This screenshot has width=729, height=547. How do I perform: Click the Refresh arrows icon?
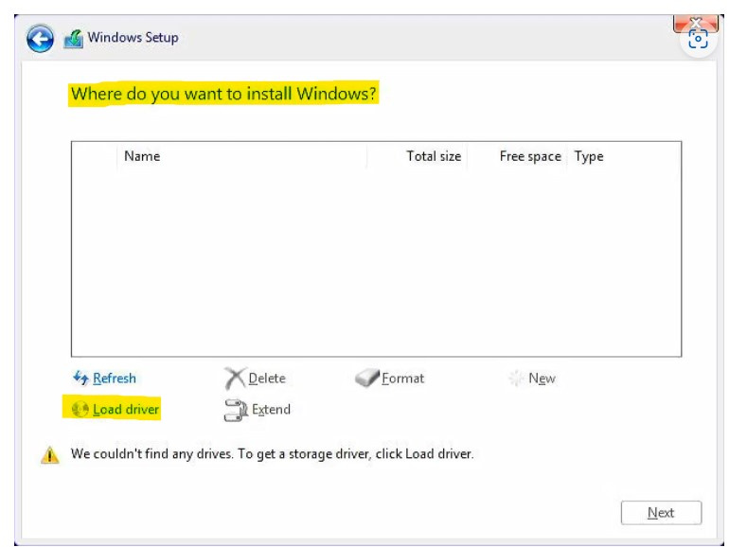80,378
